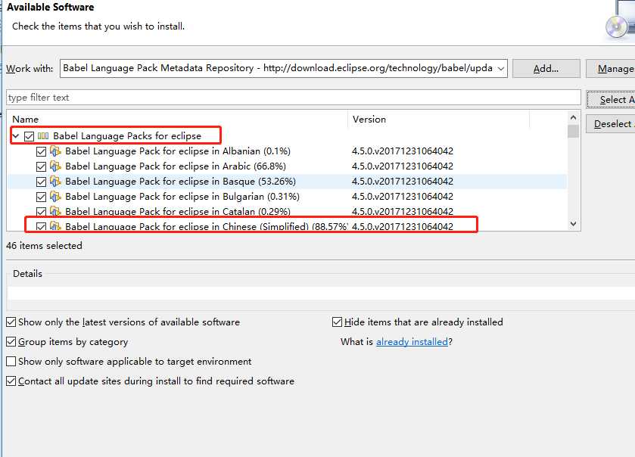
Task: Select Babel Language Pack for eclipse in Catalan
Action: tap(178, 211)
